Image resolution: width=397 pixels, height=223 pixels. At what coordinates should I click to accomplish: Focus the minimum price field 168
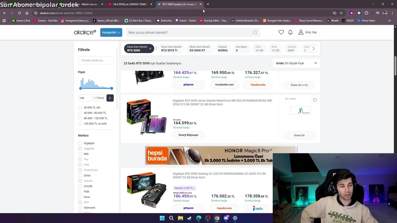pos(84,98)
